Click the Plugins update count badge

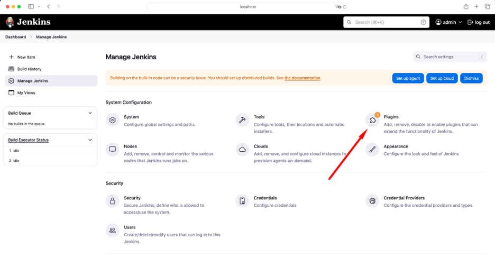pyautogui.click(x=377, y=115)
